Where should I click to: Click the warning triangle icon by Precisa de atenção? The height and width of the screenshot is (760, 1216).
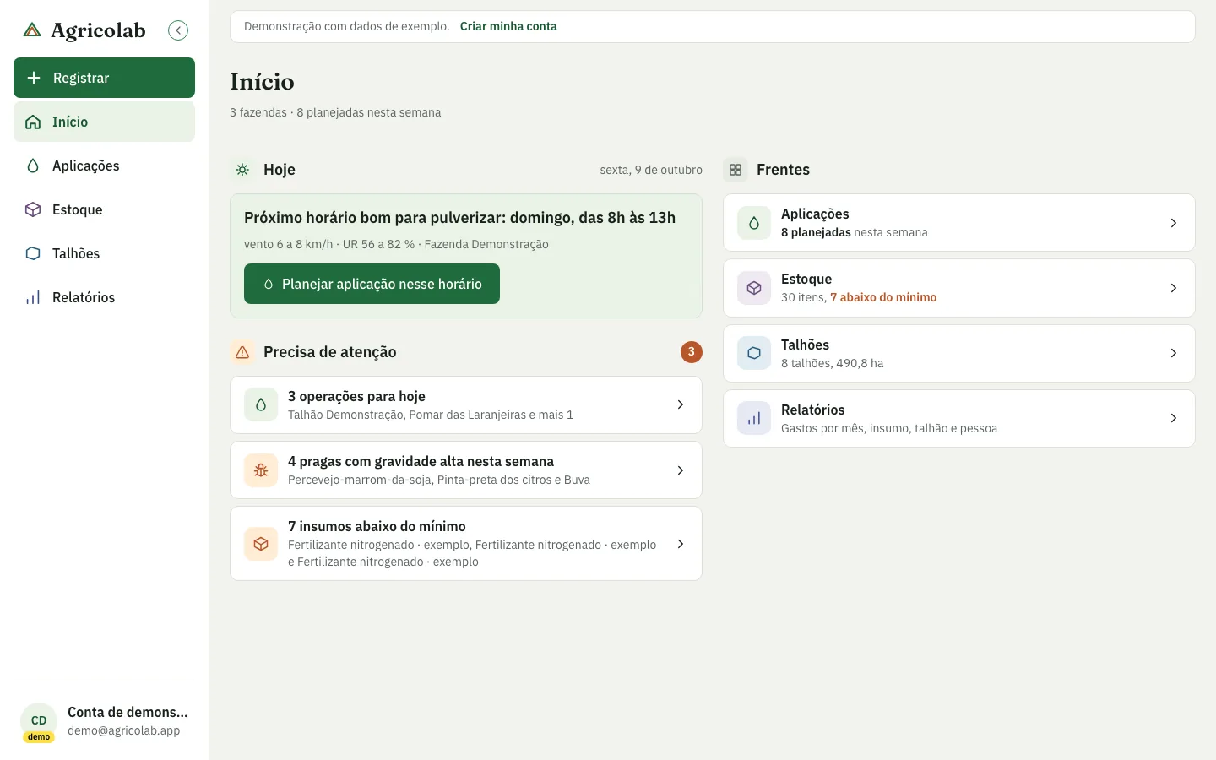coord(242,352)
